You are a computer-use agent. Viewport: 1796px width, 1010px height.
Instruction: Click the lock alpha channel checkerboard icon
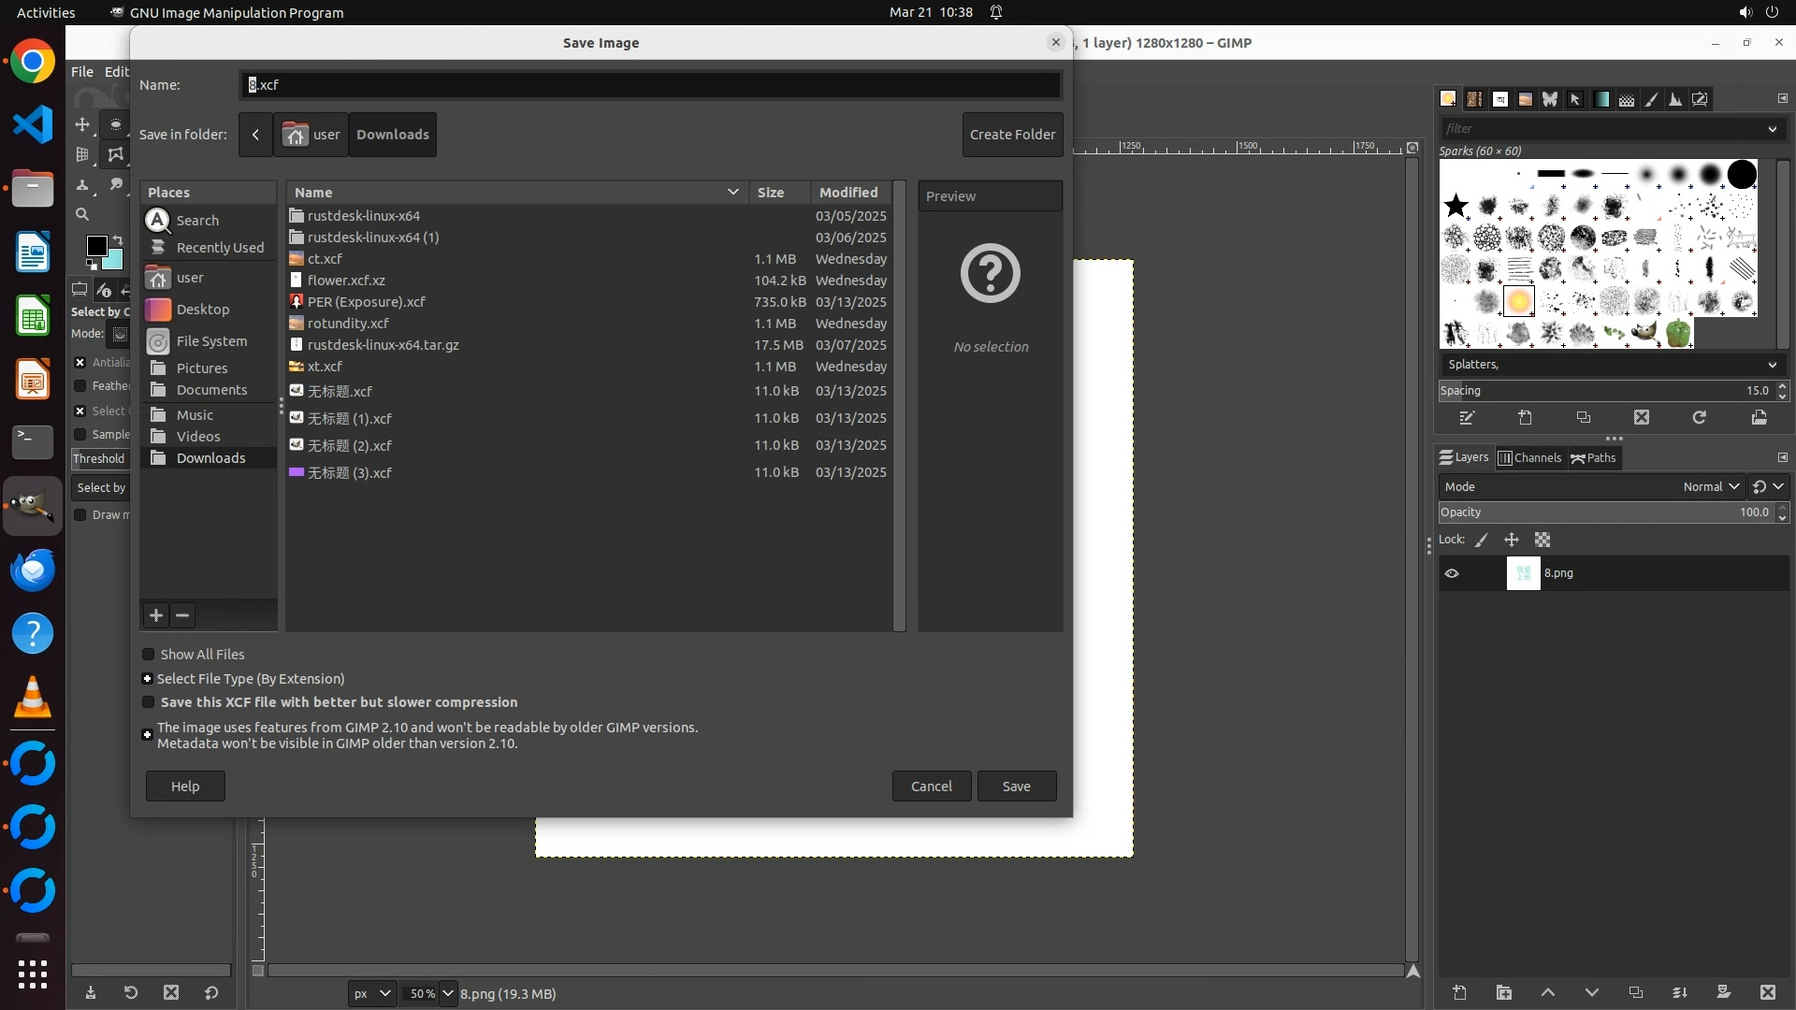pos(1543,540)
